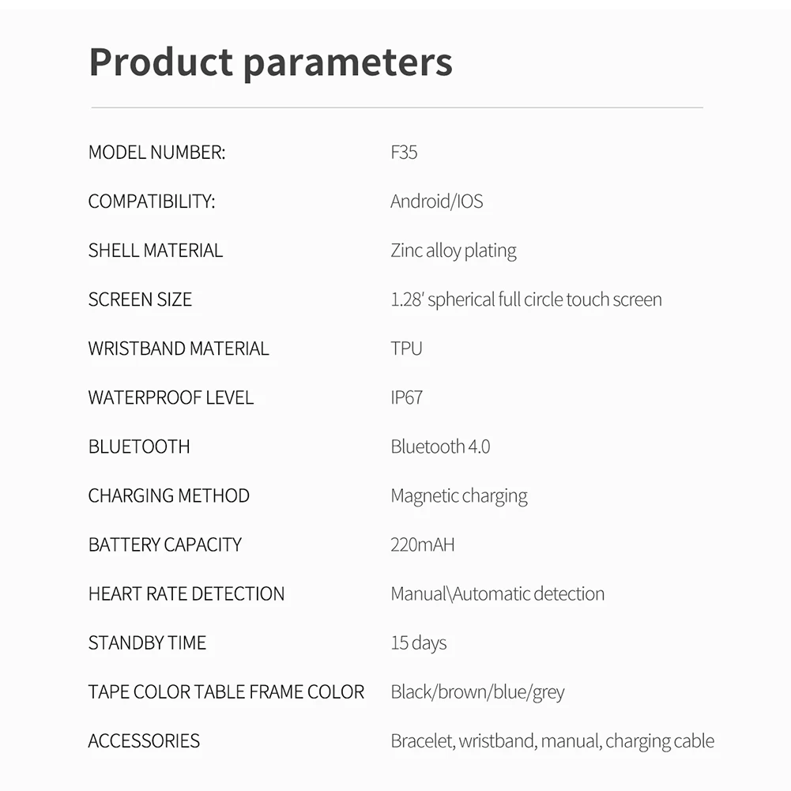The image size is (791, 791).
Task: Click the spherical full circle touch screen text
Action: (525, 299)
